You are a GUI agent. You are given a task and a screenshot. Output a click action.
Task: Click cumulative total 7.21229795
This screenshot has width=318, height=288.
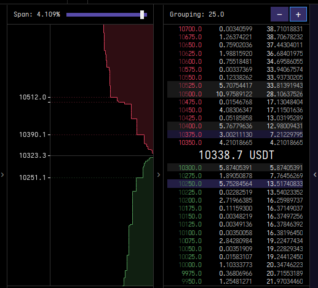tap(287, 134)
